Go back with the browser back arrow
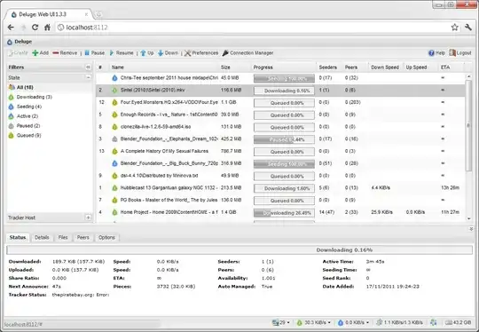 click(x=11, y=28)
